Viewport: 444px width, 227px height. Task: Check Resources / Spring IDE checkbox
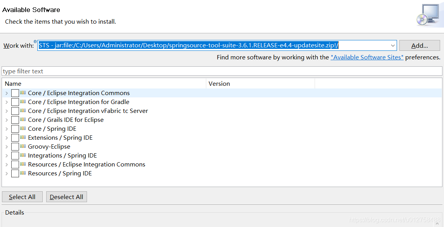tap(15, 173)
